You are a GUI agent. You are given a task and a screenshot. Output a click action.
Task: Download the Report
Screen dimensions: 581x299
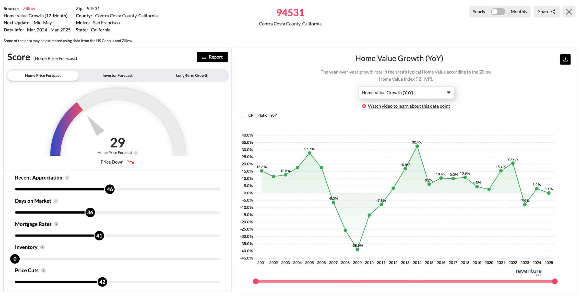(212, 57)
